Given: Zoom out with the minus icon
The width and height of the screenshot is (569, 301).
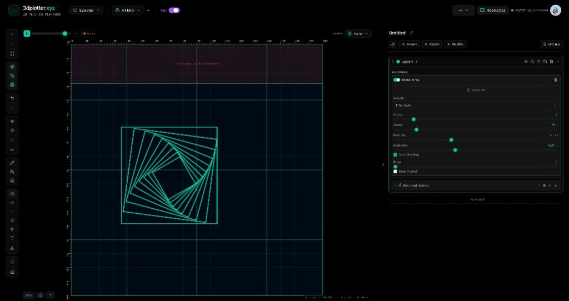Looking at the screenshot, I should coord(12,43).
